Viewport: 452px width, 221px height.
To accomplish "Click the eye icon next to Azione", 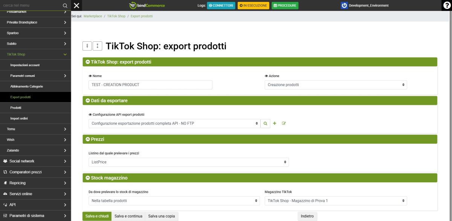I will point(266,76).
